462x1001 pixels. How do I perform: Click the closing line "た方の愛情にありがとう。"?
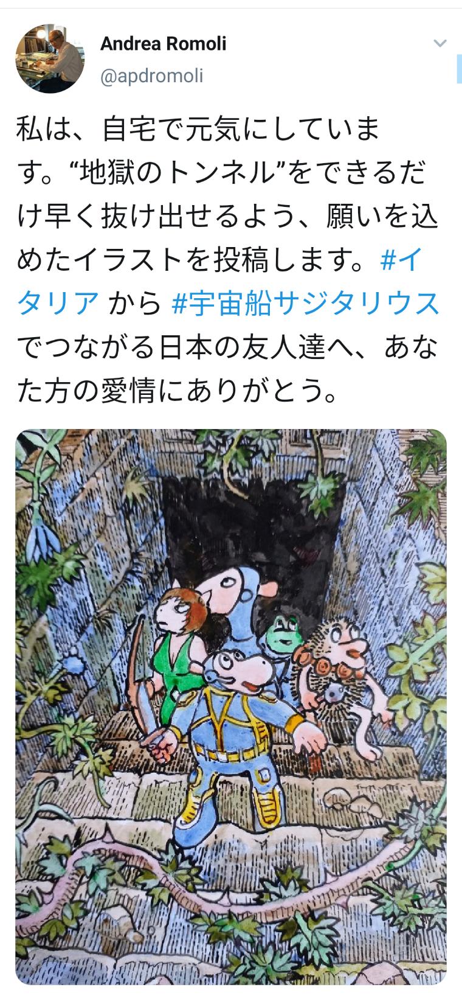pos(177,391)
